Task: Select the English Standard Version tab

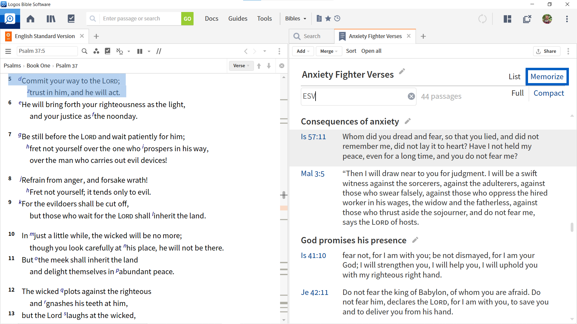Action: click(45, 36)
